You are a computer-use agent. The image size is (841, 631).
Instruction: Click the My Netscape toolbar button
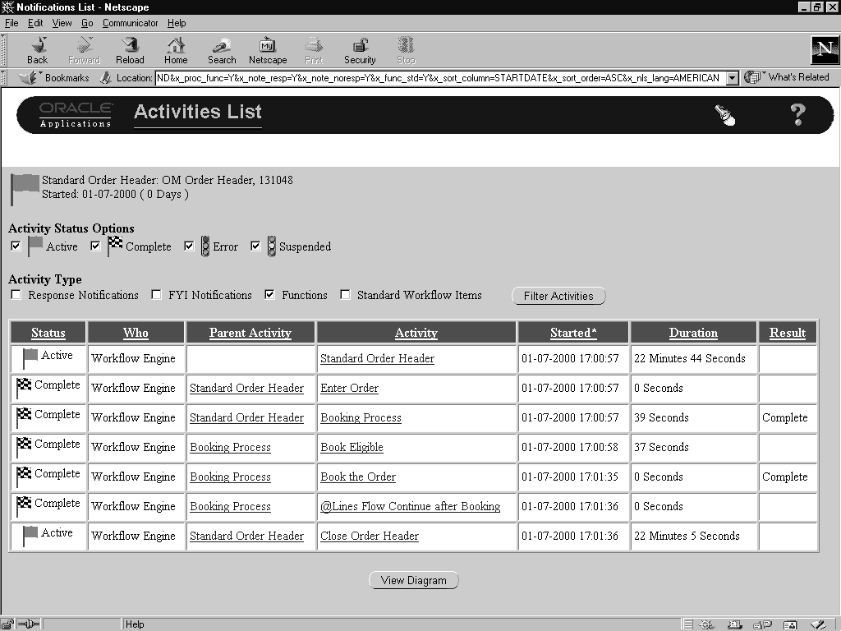click(268, 51)
